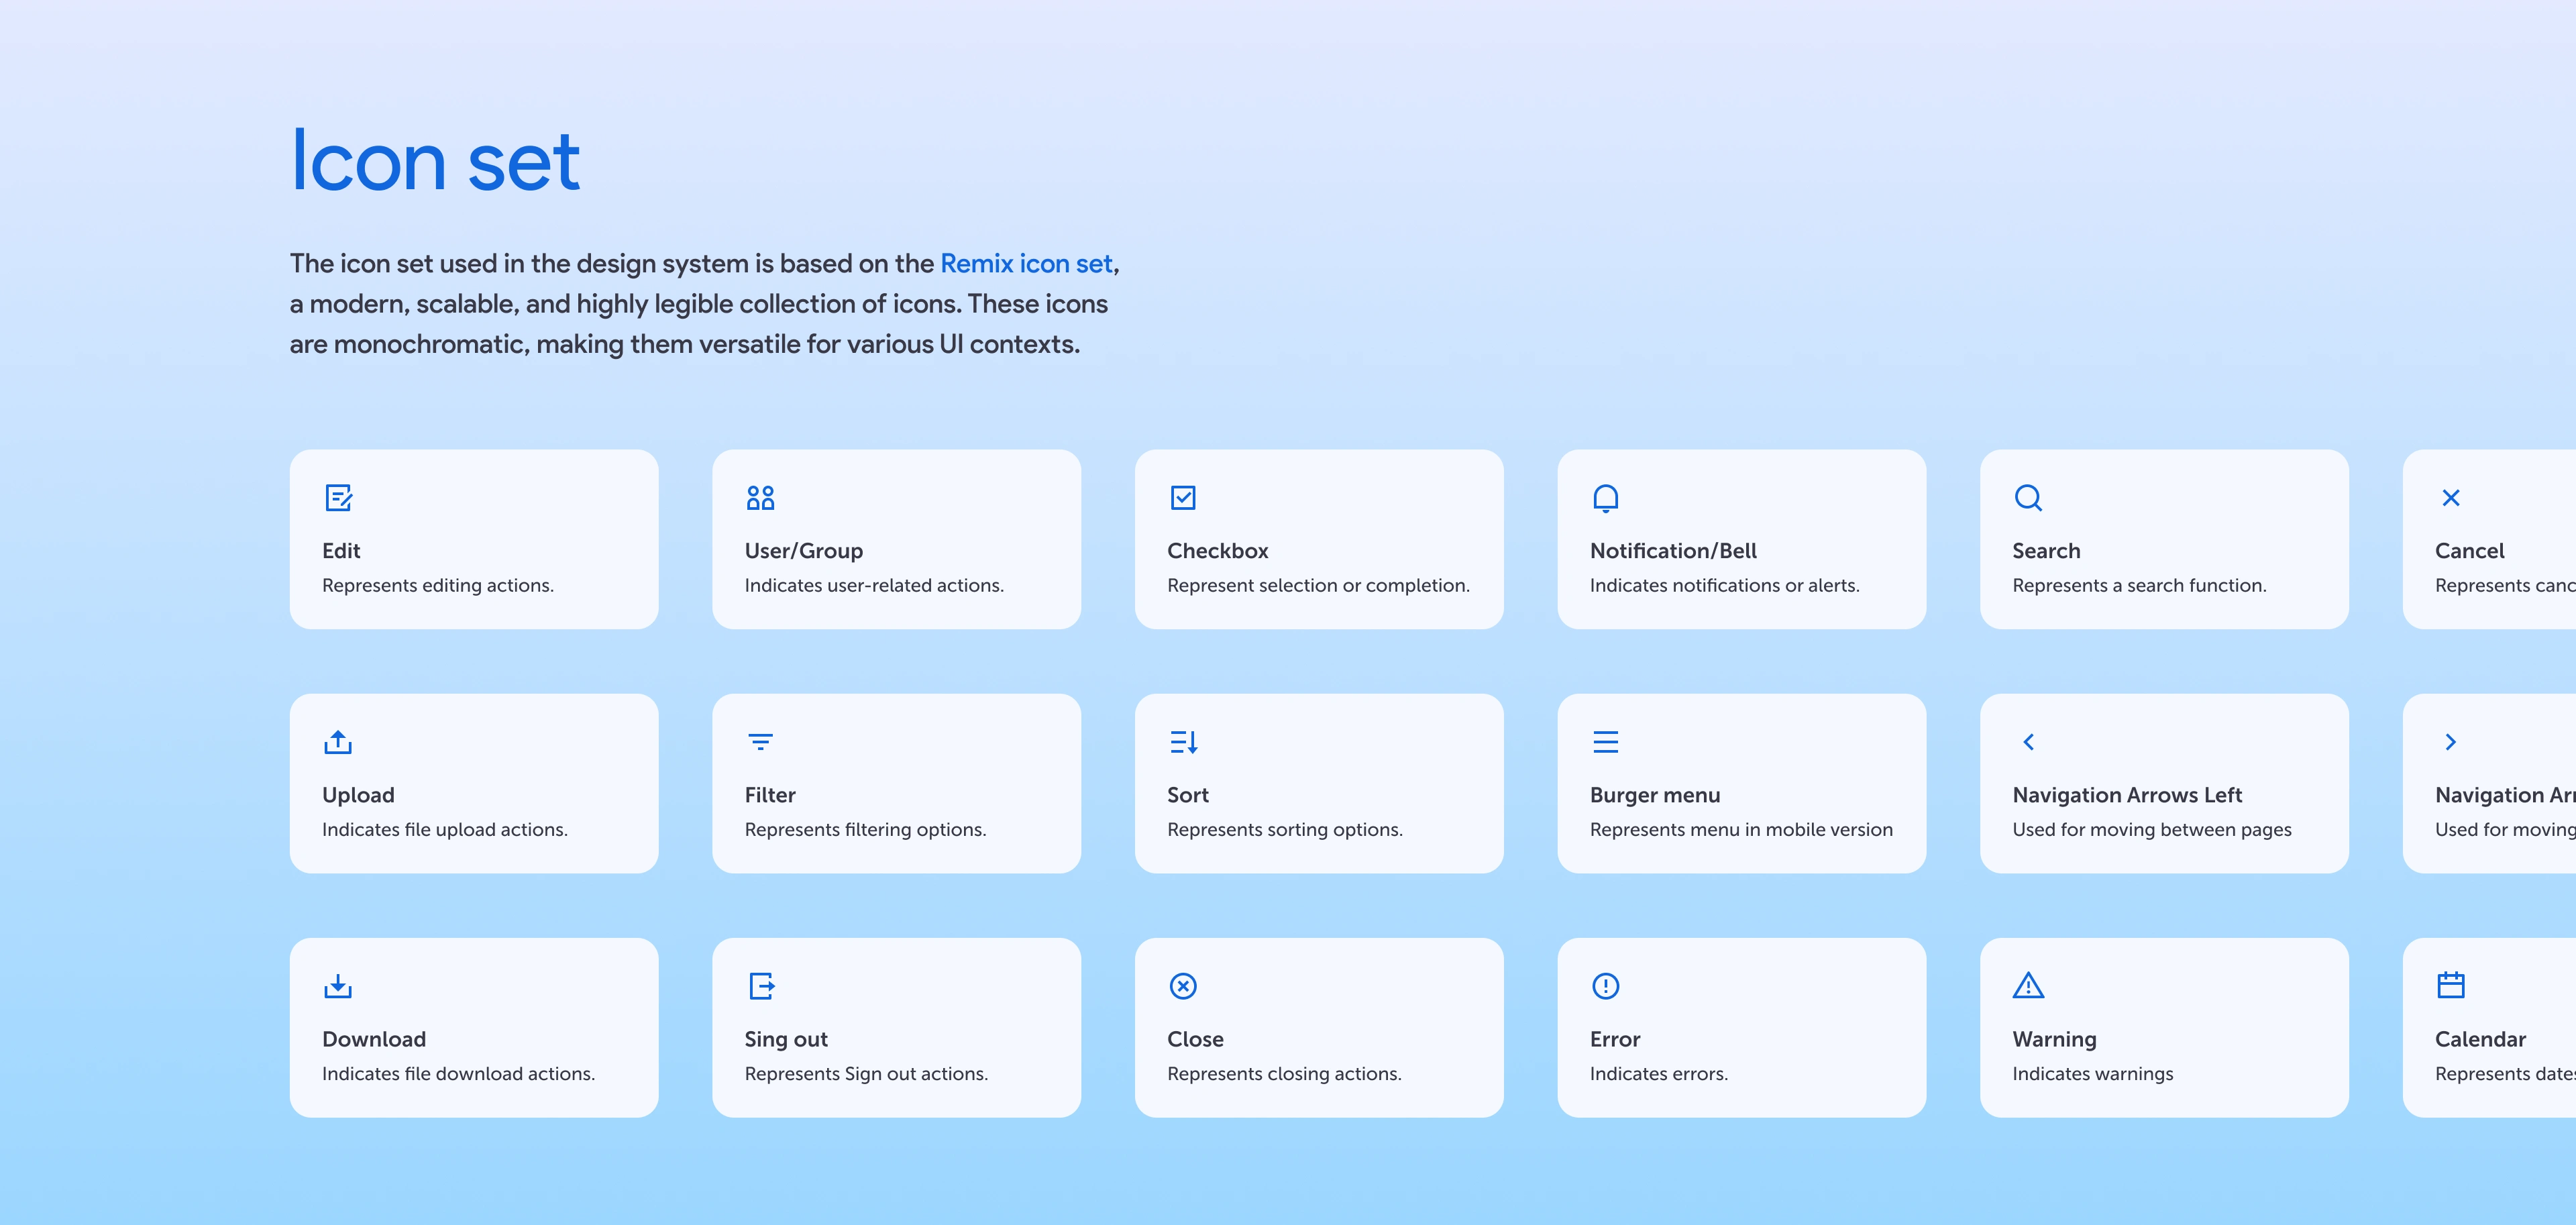Click the Edit pencil icon
This screenshot has width=2576, height=1225.
pyautogui.click(x=338, y=498)
